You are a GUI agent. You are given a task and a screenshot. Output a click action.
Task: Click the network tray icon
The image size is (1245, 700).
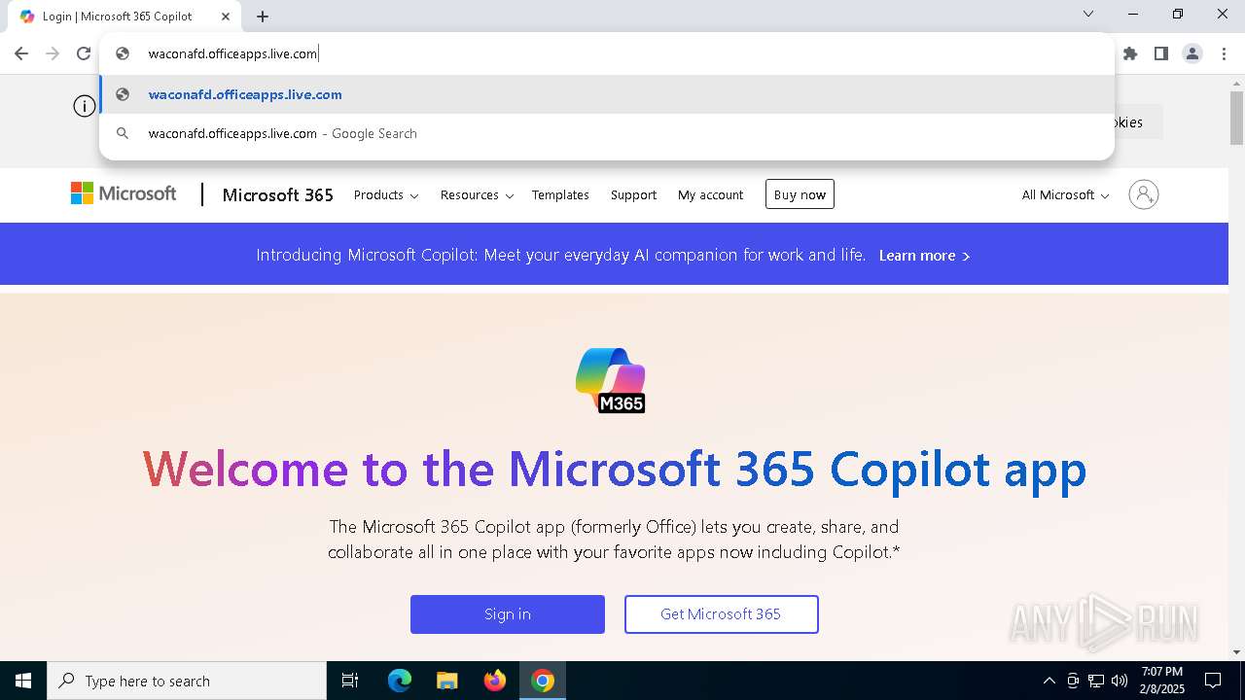[x=1096, y=681]
